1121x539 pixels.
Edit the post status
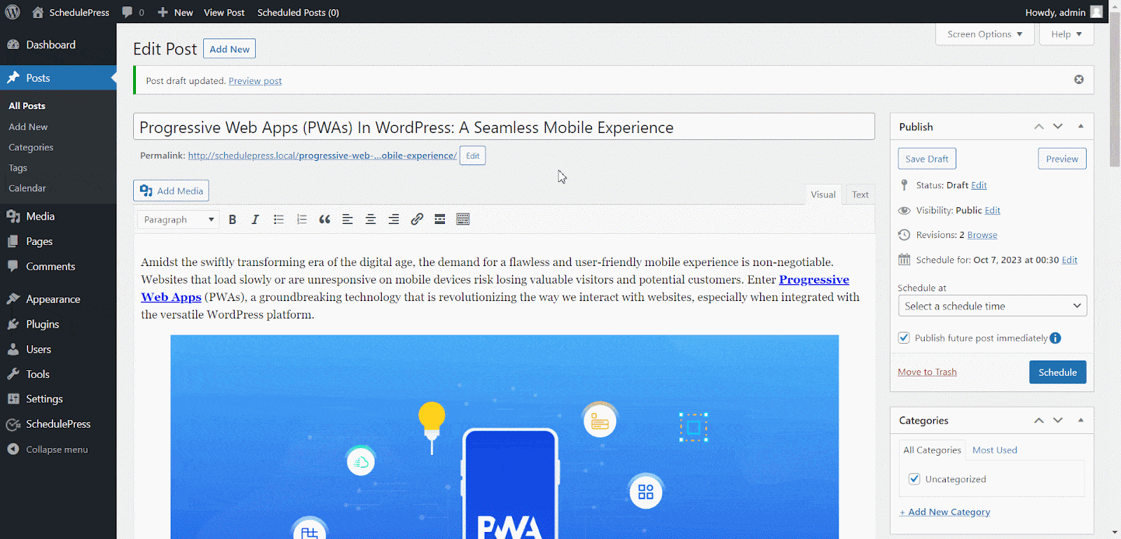click(x=979, y=185)
